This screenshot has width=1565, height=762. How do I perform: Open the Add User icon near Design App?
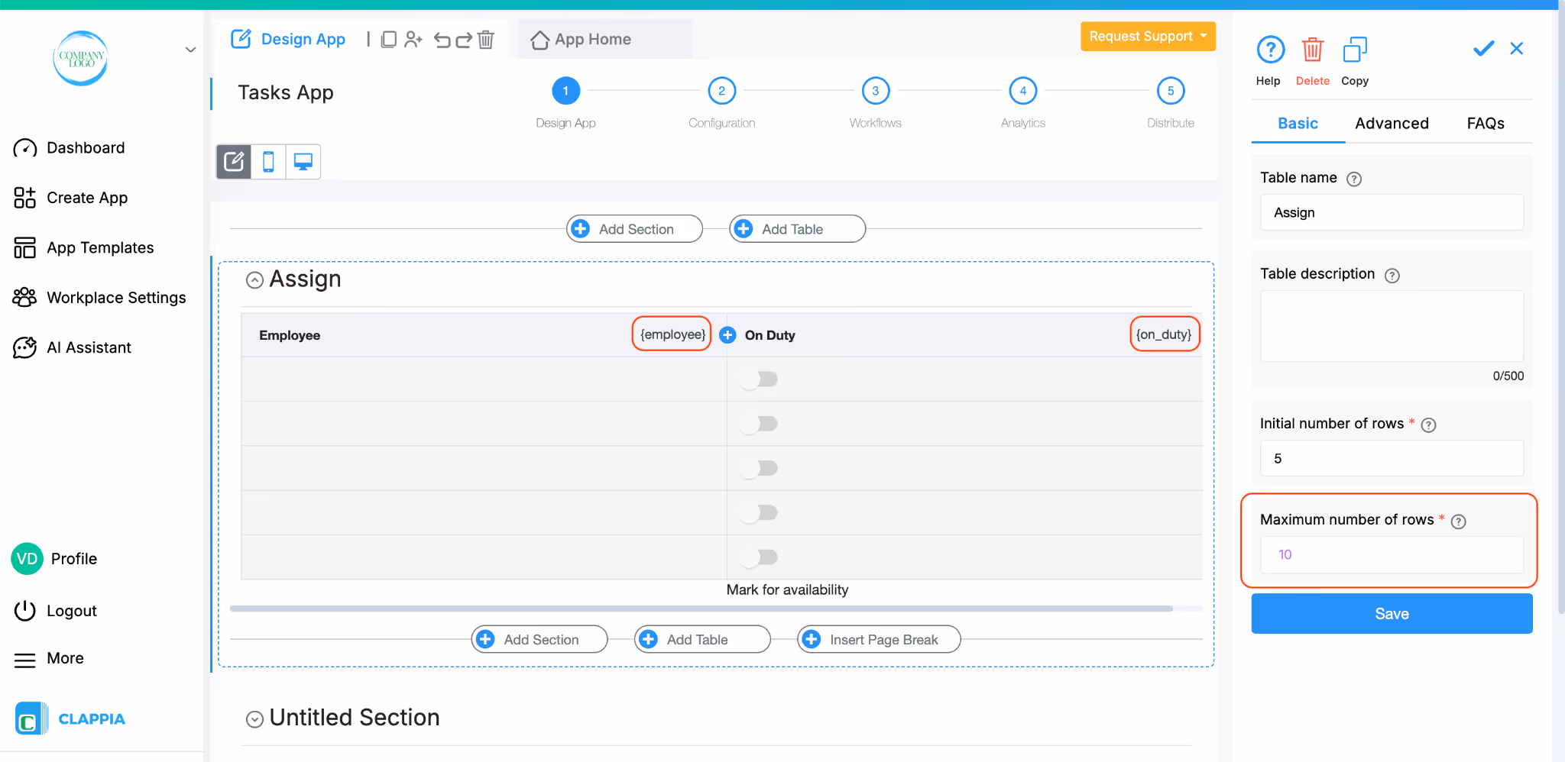tap(413, 40)
